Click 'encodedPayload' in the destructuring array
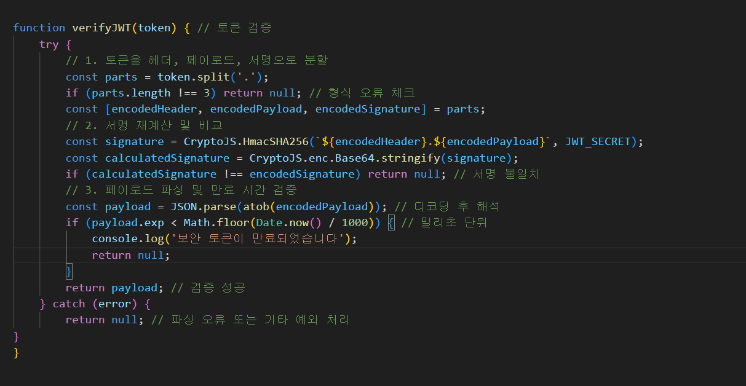This screenshot has height=386, width=746. (x=256, y=109)
